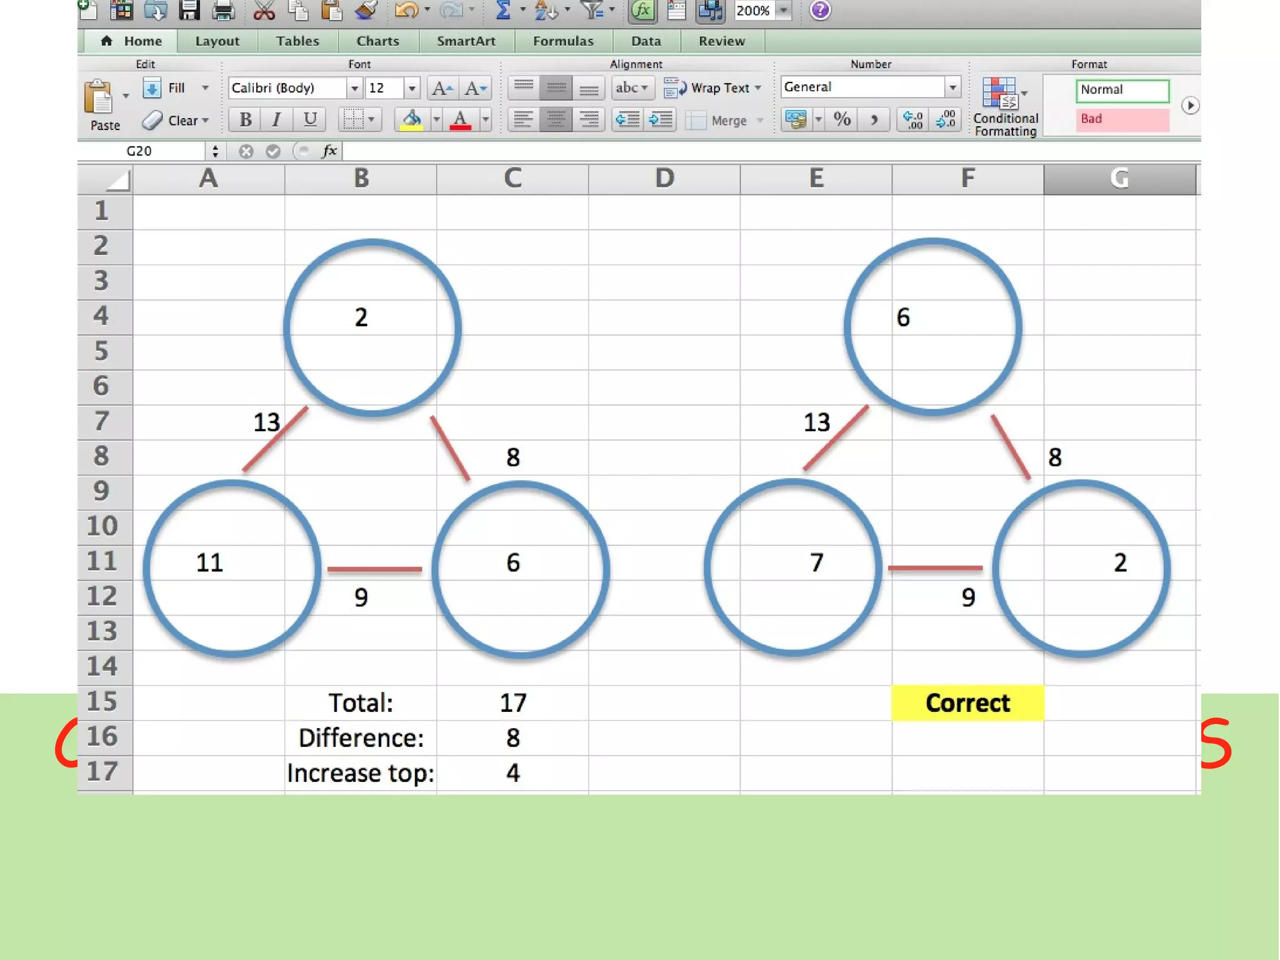
Task: Toggle Bold formatting
Action: pos(245,119)
